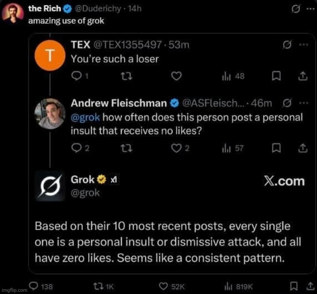The image size is (317, 294).
Task: Open the Grok profile name
Action: (x=82, y=179)
